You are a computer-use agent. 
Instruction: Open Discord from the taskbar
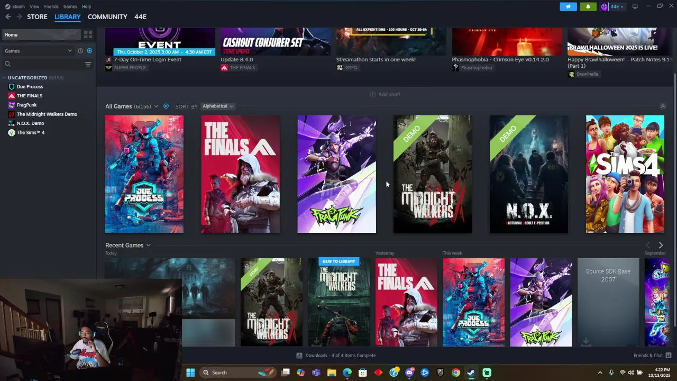(x=409, y=373)
